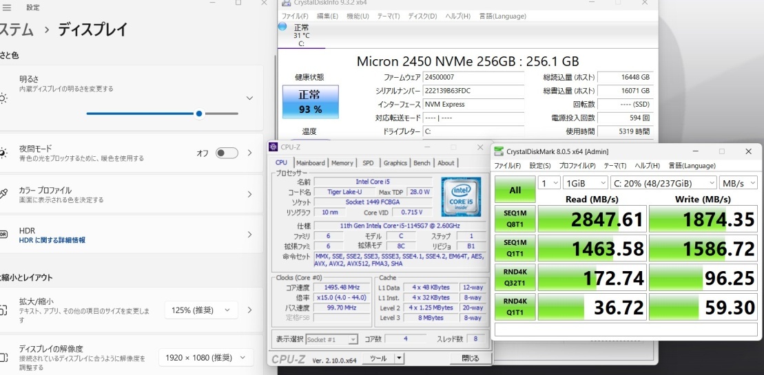
Task: Switch to the Graphics tab in CPU-Z
Action: click(395, 163)
